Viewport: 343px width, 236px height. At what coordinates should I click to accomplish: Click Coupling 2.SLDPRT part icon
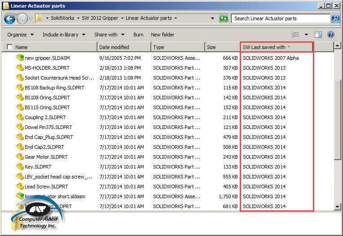click(x=20, y=117)
